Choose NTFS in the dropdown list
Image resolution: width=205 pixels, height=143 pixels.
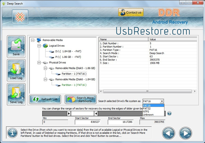pos(153,112)
